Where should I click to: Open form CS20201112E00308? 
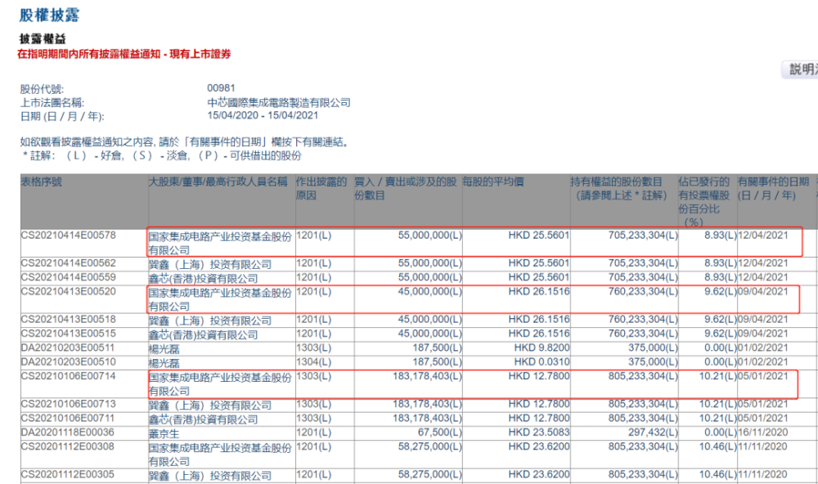(x=69, y=447)
